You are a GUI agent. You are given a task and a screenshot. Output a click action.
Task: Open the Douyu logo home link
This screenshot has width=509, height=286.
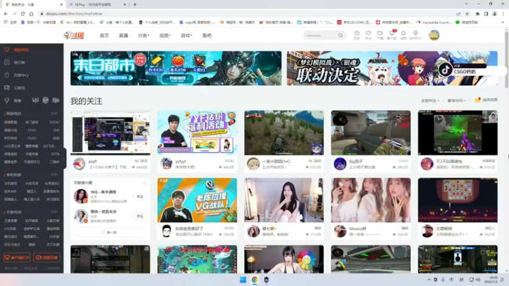click(74, 36)
